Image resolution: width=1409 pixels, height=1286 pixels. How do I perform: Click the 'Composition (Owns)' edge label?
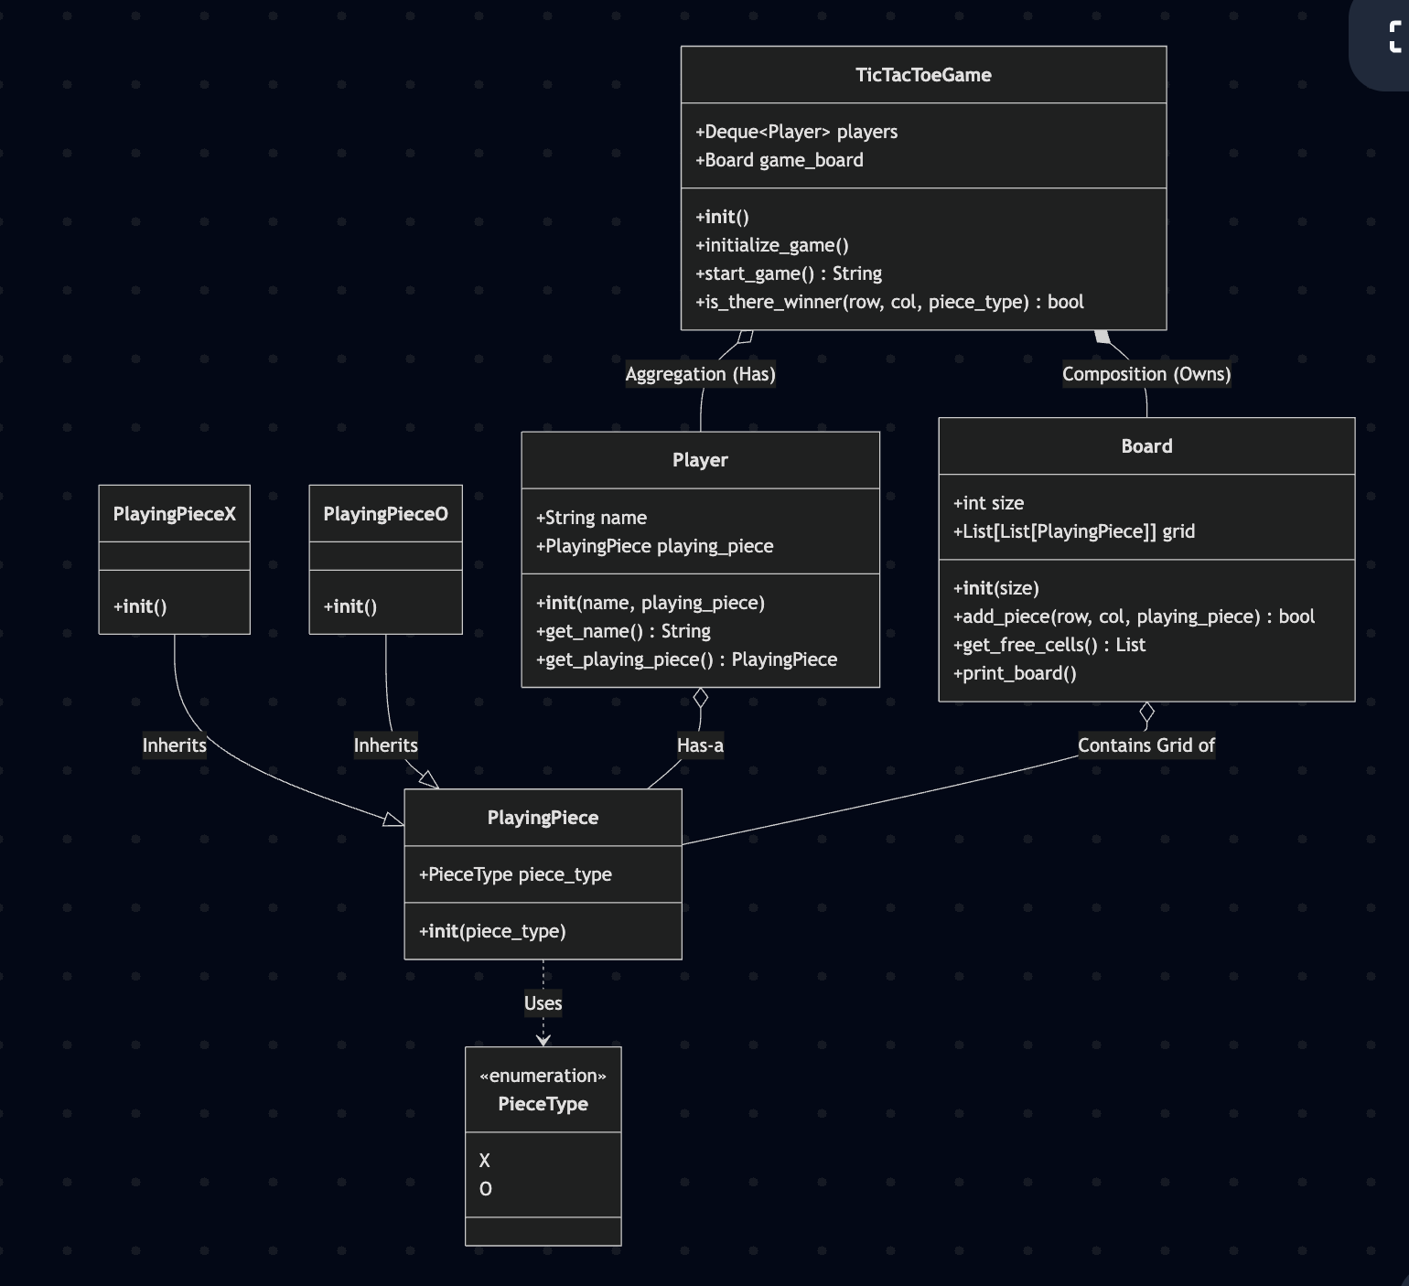[1146, 374]
